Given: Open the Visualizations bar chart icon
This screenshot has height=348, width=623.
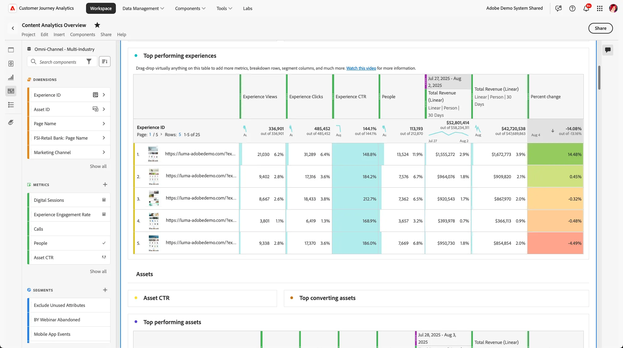Looking at the screenshot, I should tap(11, 78).
